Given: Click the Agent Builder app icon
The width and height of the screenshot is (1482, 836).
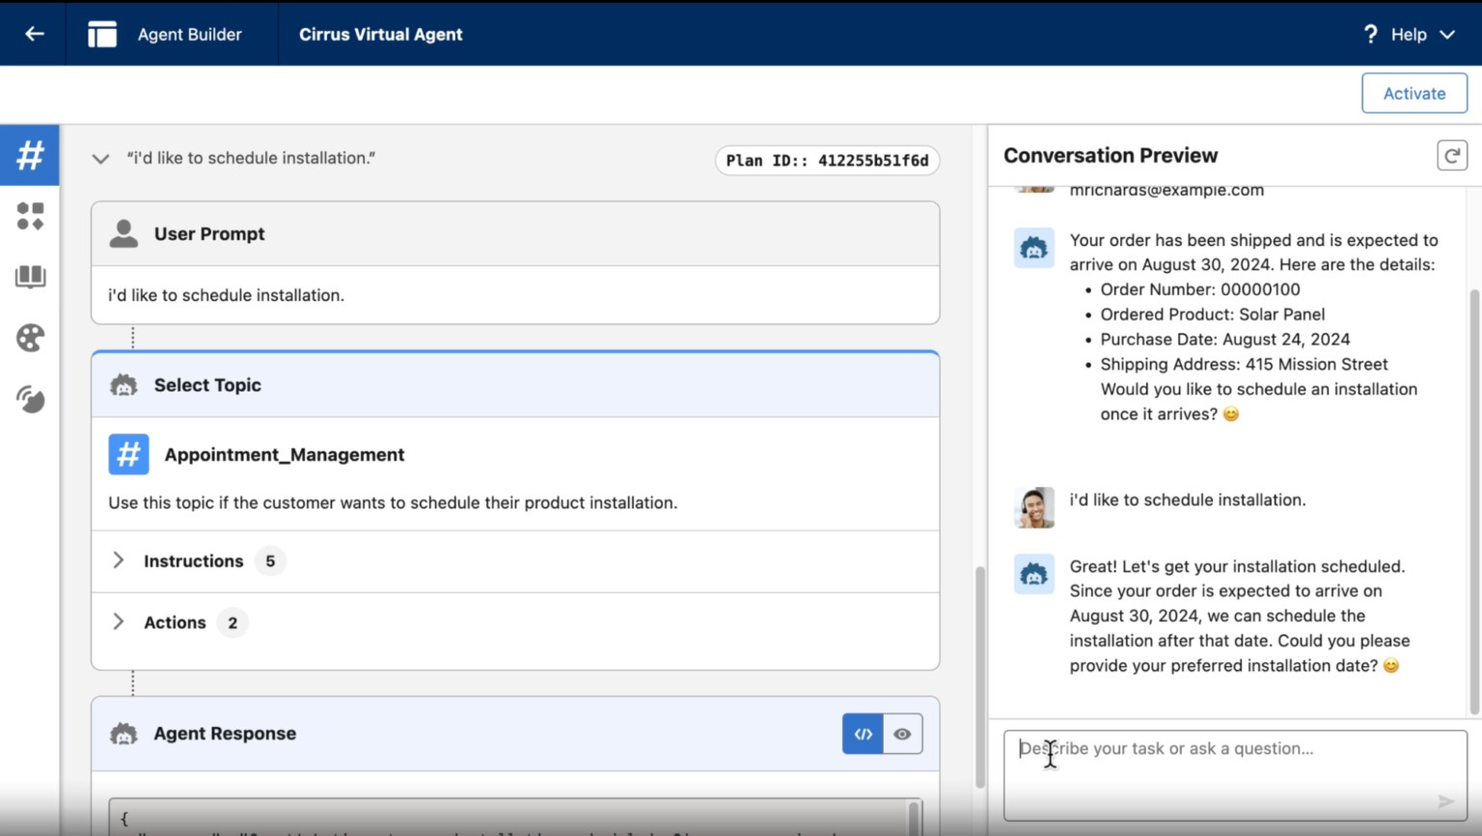Looking at the screenshot, I should 102,34.
